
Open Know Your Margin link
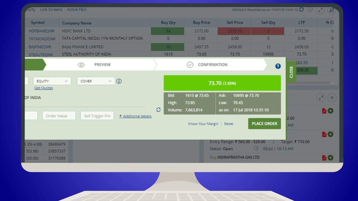point(203,124)
